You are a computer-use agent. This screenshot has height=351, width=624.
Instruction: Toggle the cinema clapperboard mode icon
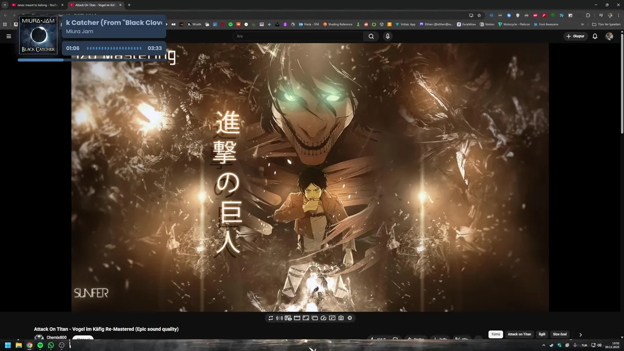(297, 318)
